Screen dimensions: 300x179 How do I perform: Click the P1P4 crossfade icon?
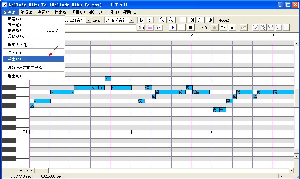(x=271, y=28)
